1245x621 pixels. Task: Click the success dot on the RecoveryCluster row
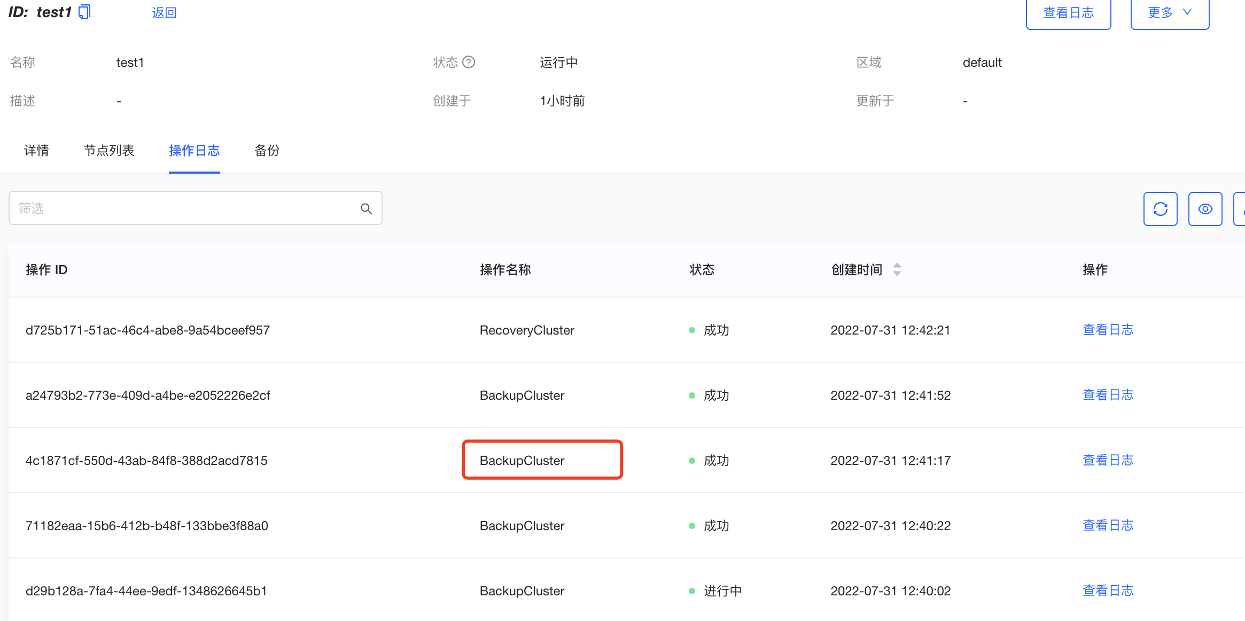click(x=692, y=330)
